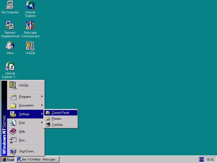This screenshot has height=163, width=217.
Task: Expand the Documents submenu
Action: point(26,105)
